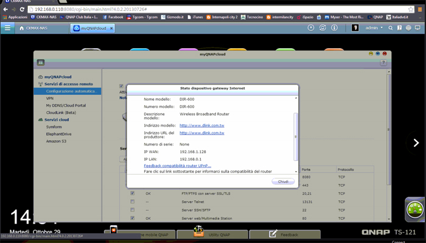Open the Utility QNAP toolbox shortcut

tap(212, 234)
